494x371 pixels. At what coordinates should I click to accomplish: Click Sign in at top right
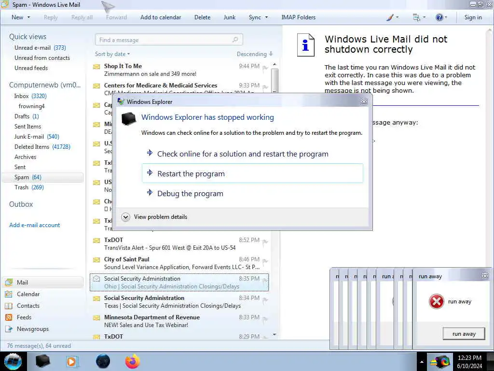coord(473,17)
